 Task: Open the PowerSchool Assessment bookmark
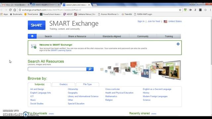(x=51, y=14)
